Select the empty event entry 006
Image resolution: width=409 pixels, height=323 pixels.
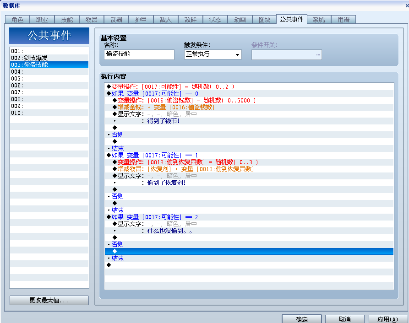click(49, 85)
